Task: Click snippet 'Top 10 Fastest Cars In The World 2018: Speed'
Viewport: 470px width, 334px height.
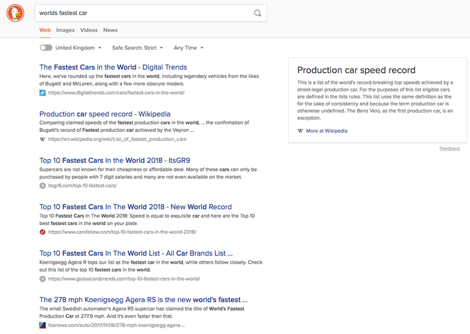Action: pos(147,220)
